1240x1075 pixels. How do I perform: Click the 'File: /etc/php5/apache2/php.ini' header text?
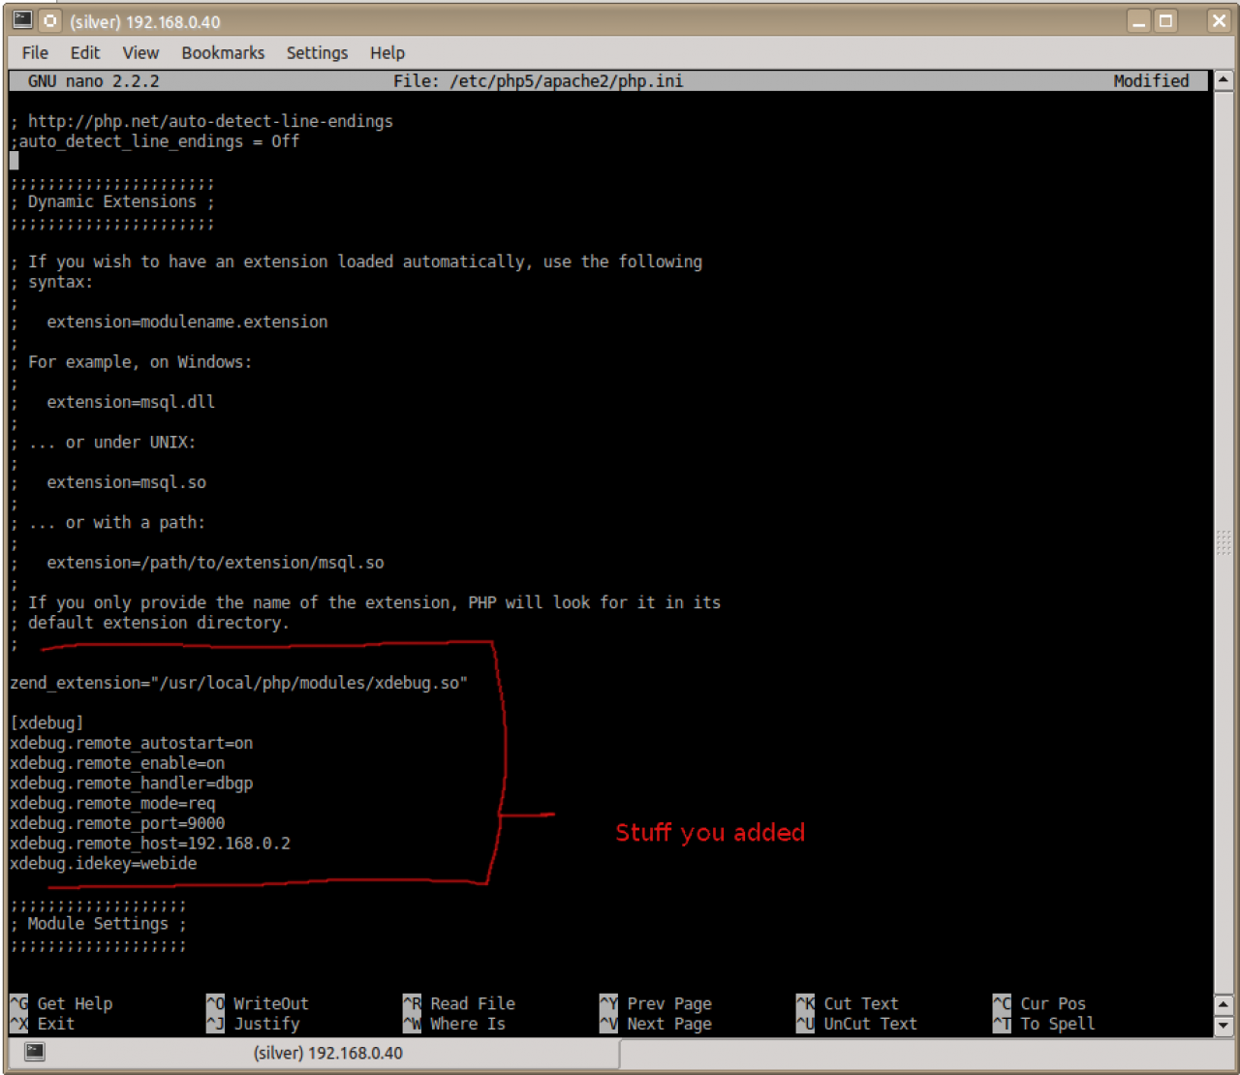(539, 81)
